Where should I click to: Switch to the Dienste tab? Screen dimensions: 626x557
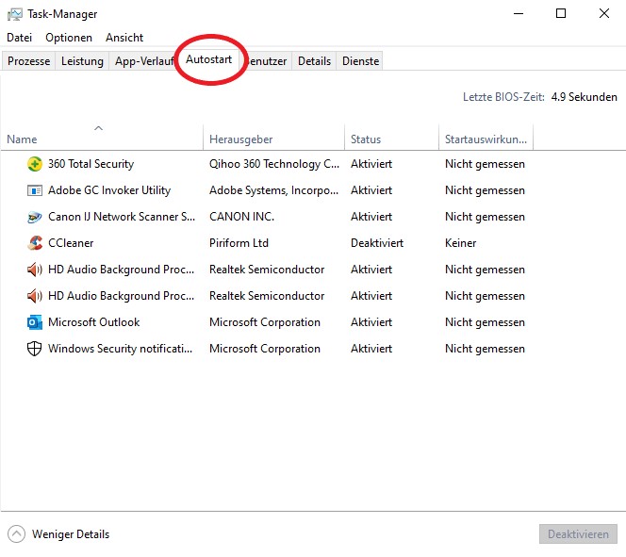click(x=360, y=61)
